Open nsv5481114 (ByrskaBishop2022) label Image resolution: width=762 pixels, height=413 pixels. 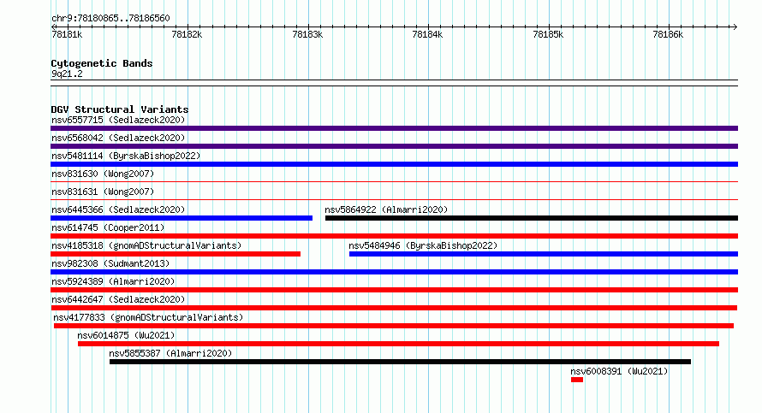126,156
